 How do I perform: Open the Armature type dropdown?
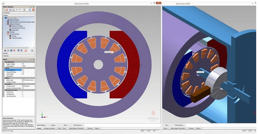[28, 86]
